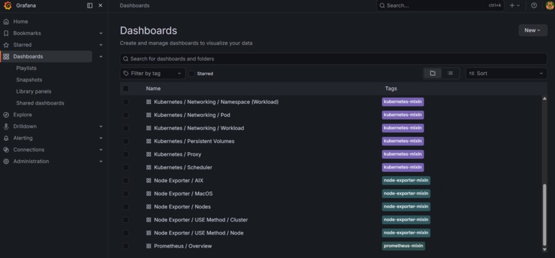The width and height of the screenshot is (555, 258).
Task: Open the user profile avatar
Action: point(549,6)
